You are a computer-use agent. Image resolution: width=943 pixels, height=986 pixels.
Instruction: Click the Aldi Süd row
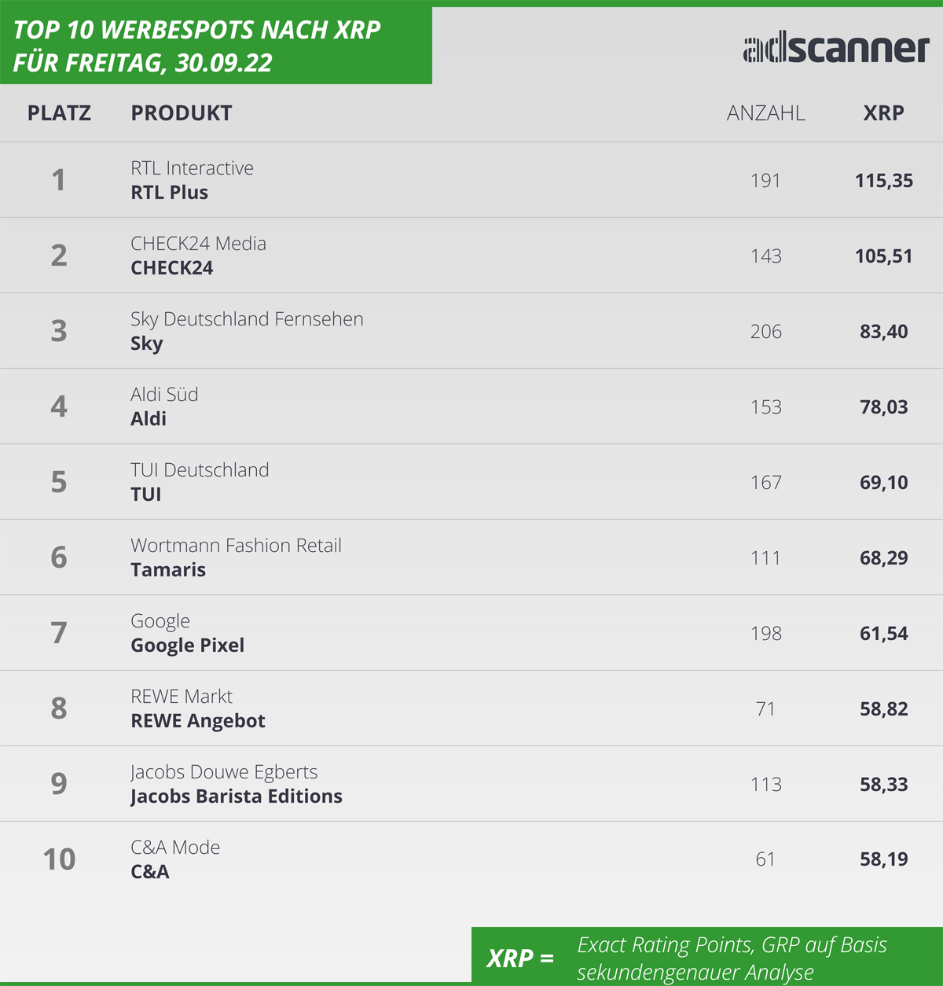point(472,407)
